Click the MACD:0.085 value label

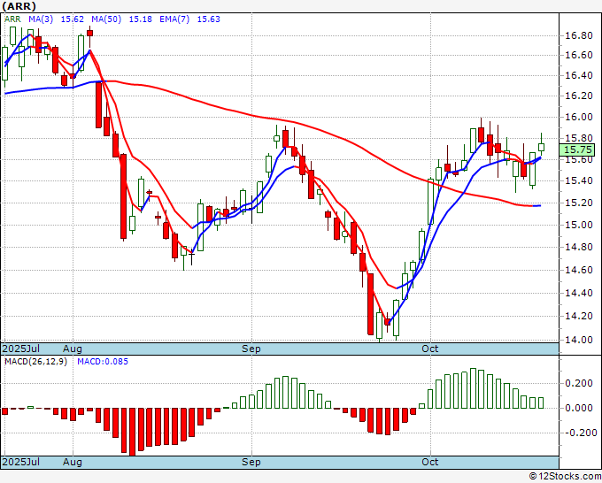(103, 362)
